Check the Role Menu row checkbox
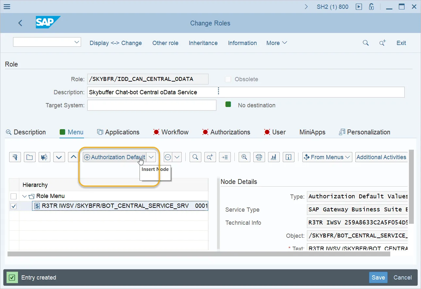This screenshot has height=289, width=421. coord(13,196)
